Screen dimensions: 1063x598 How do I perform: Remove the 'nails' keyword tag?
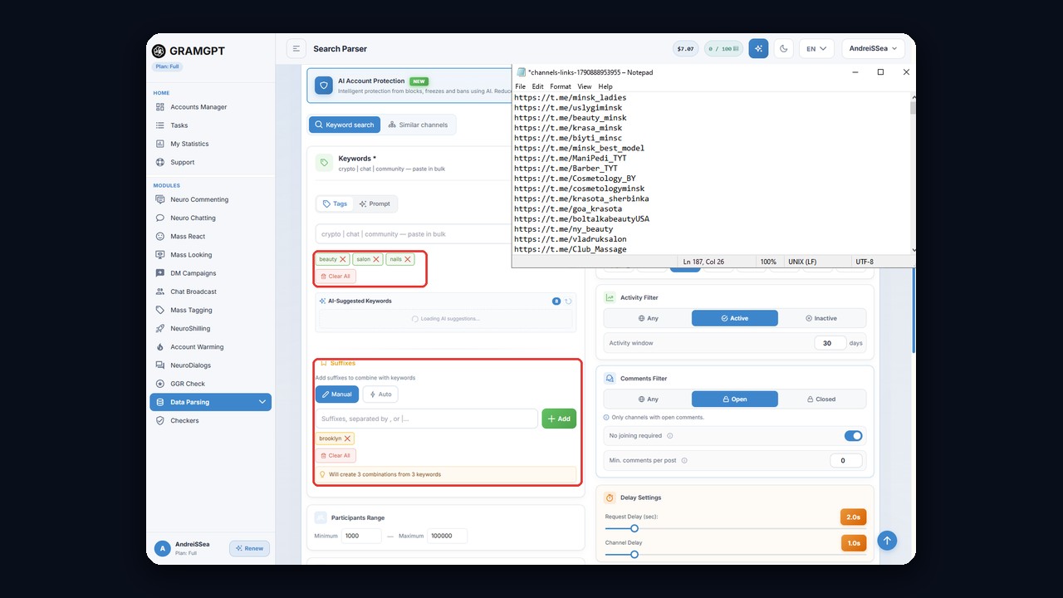pos(408,259)
